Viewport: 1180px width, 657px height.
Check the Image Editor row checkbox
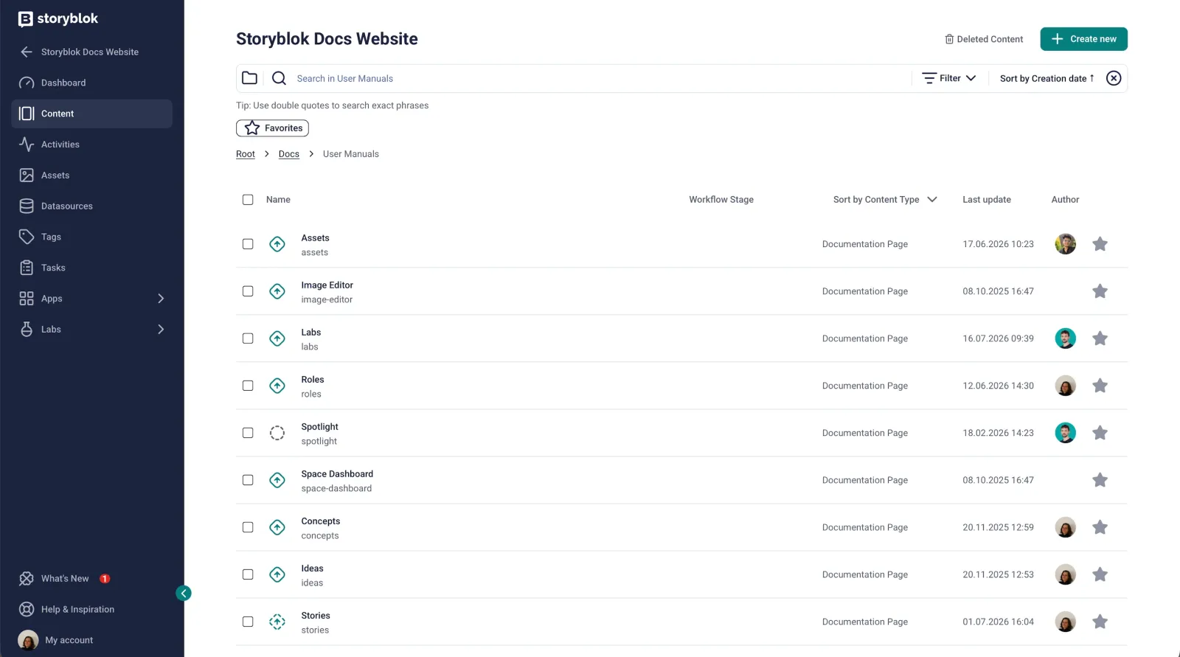[x=248, y=291]
